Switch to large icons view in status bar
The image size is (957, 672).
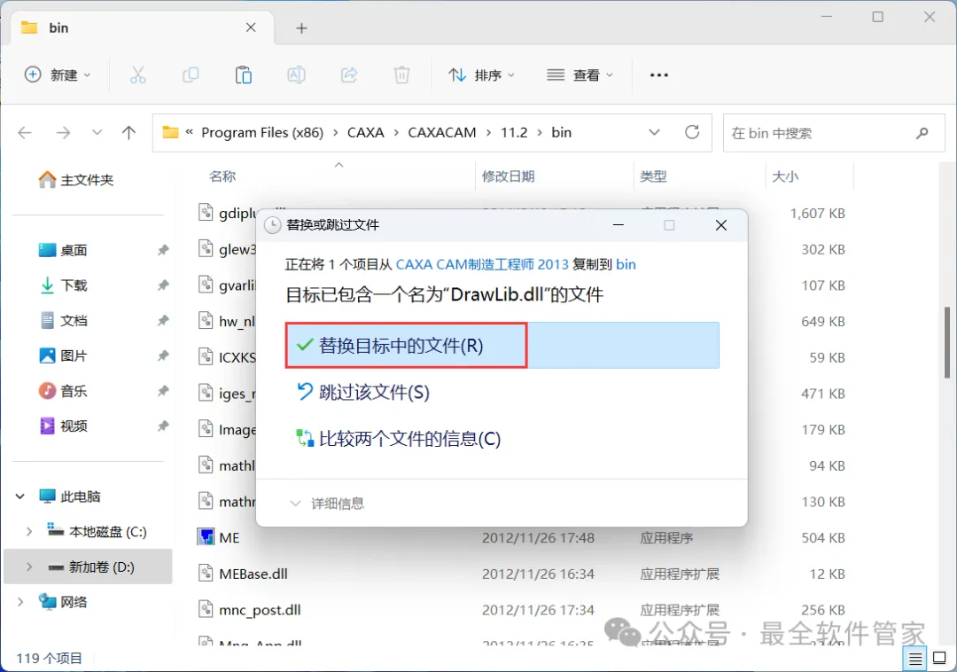[940, 659]
